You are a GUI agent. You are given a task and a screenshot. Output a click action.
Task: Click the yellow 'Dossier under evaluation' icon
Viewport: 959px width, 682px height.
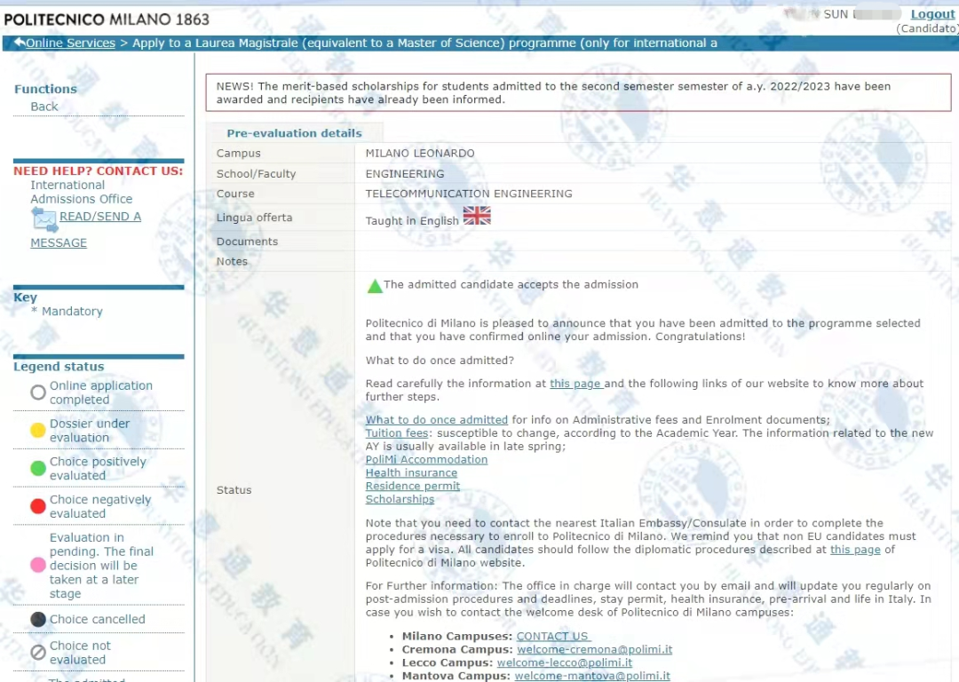click(x=38, y=431)
